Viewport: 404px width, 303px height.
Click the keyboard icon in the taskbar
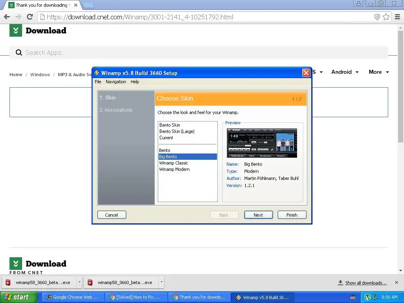(x=353, y=297)
